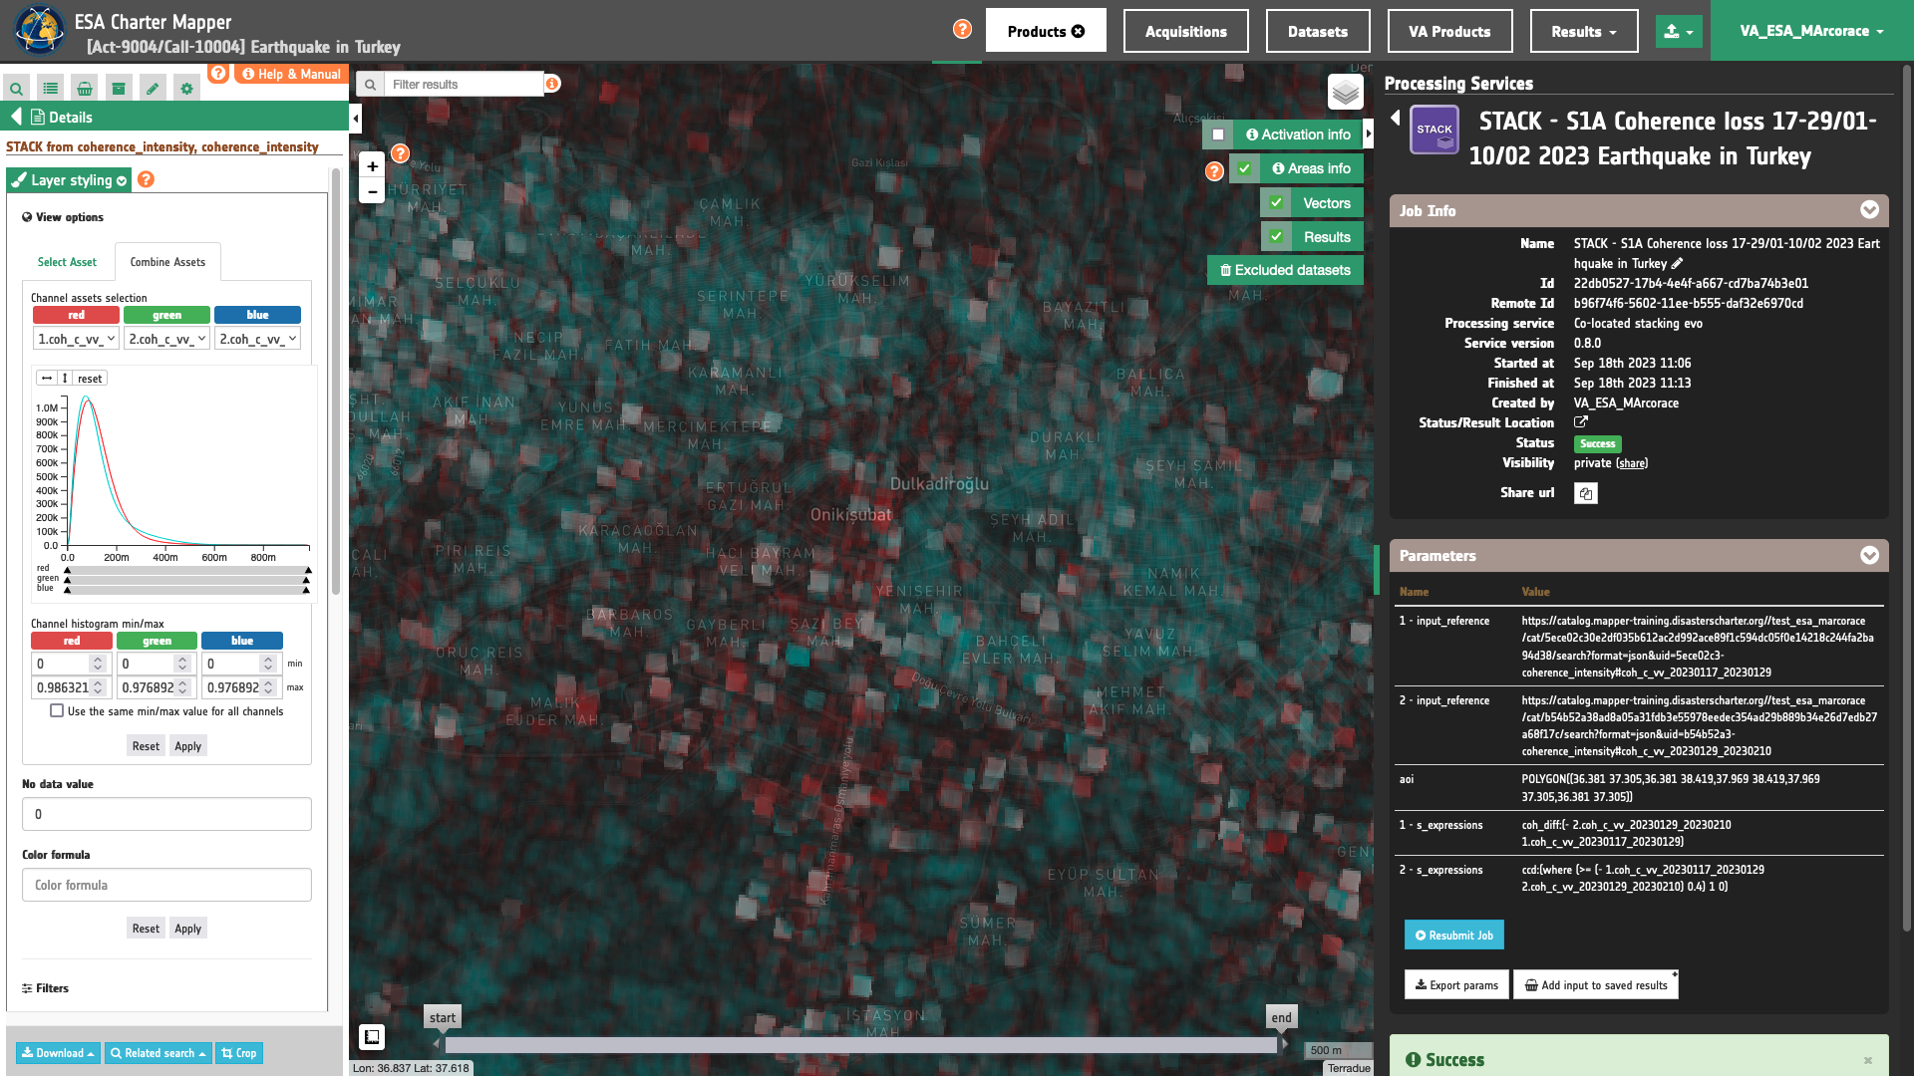Screen dimensions: 1914x1076
Task: Open the help bubble left of Help & Manual
Action: pos(218,73)
